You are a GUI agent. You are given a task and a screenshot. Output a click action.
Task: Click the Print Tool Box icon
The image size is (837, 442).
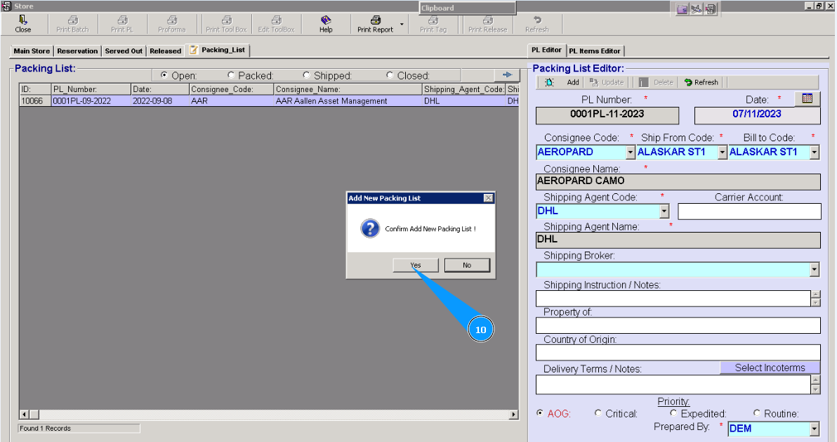[226, 20]
